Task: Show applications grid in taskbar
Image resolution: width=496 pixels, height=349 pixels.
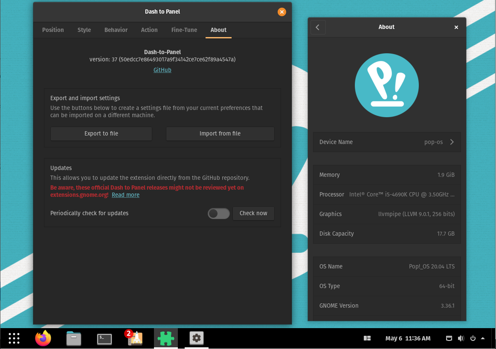Action: point(14,338)
